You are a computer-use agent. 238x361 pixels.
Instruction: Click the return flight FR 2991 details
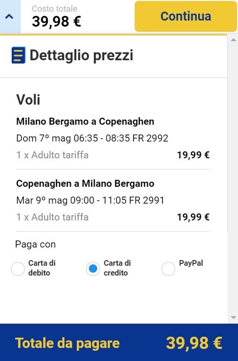tap(90, 200)
